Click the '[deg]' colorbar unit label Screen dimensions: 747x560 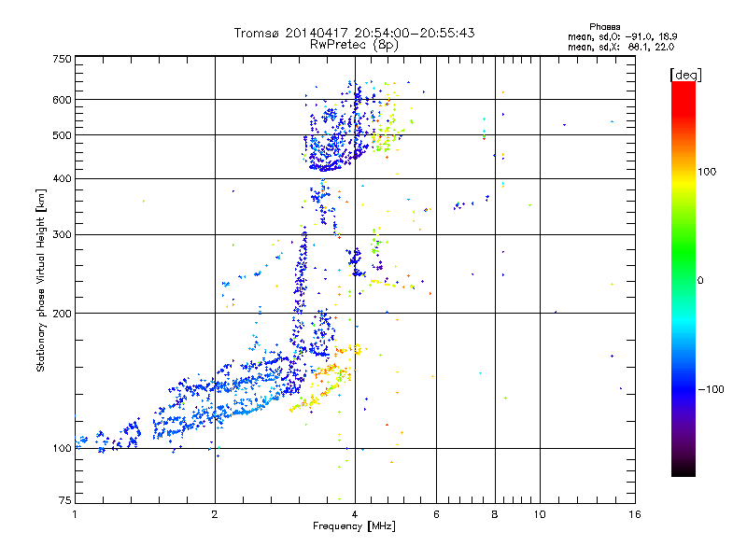[x=685, y=76]
